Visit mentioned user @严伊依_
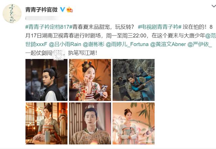This screenshot has height=149, width=216. [x=199, y=44]
